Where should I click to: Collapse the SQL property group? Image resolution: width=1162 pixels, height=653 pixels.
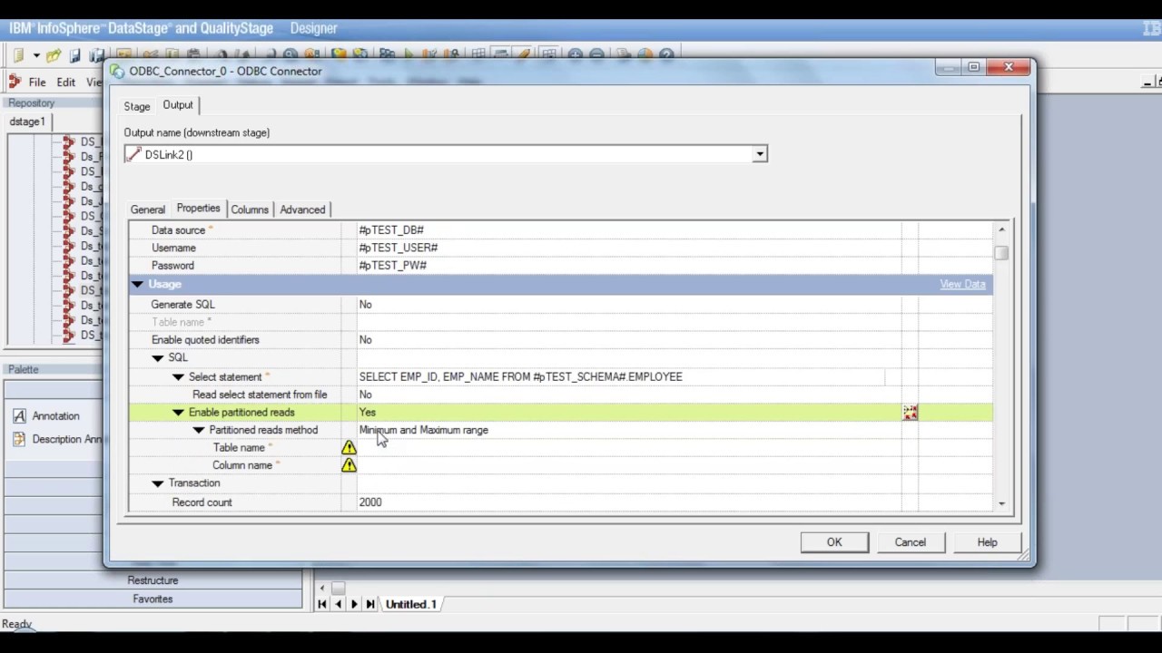(x=158, y=358)
